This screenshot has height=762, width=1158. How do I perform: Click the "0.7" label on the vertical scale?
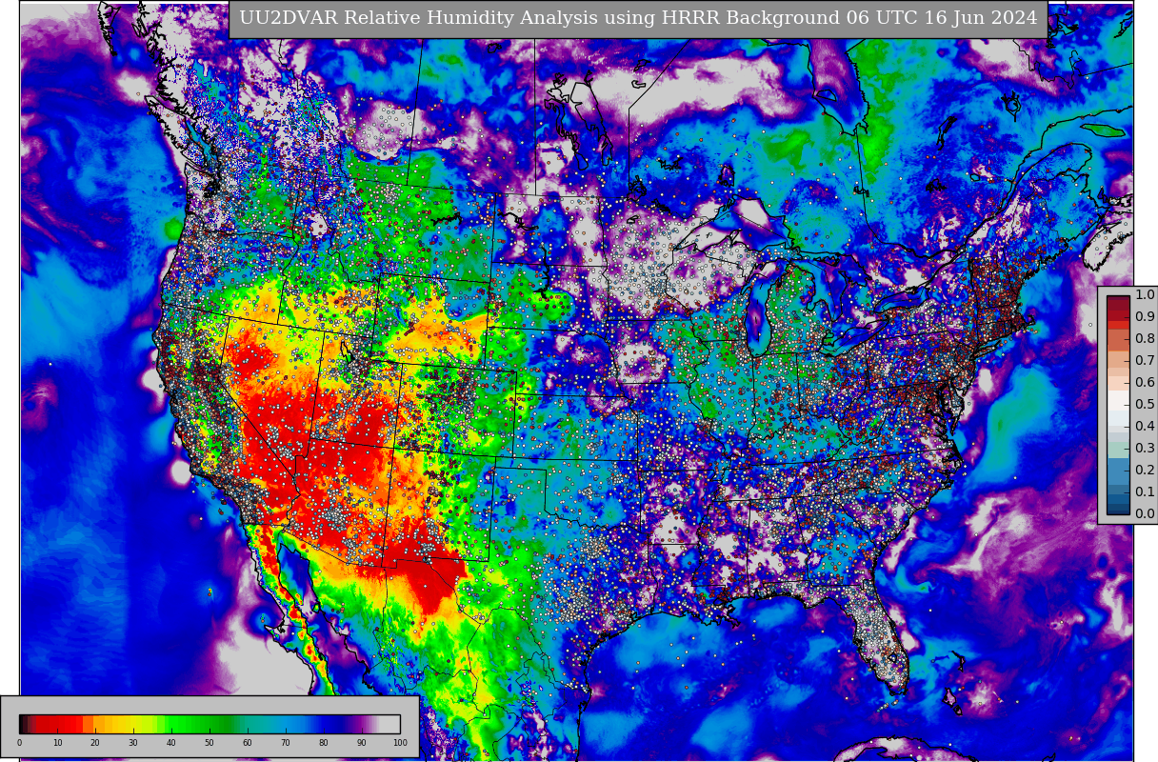click(1145, 360)
